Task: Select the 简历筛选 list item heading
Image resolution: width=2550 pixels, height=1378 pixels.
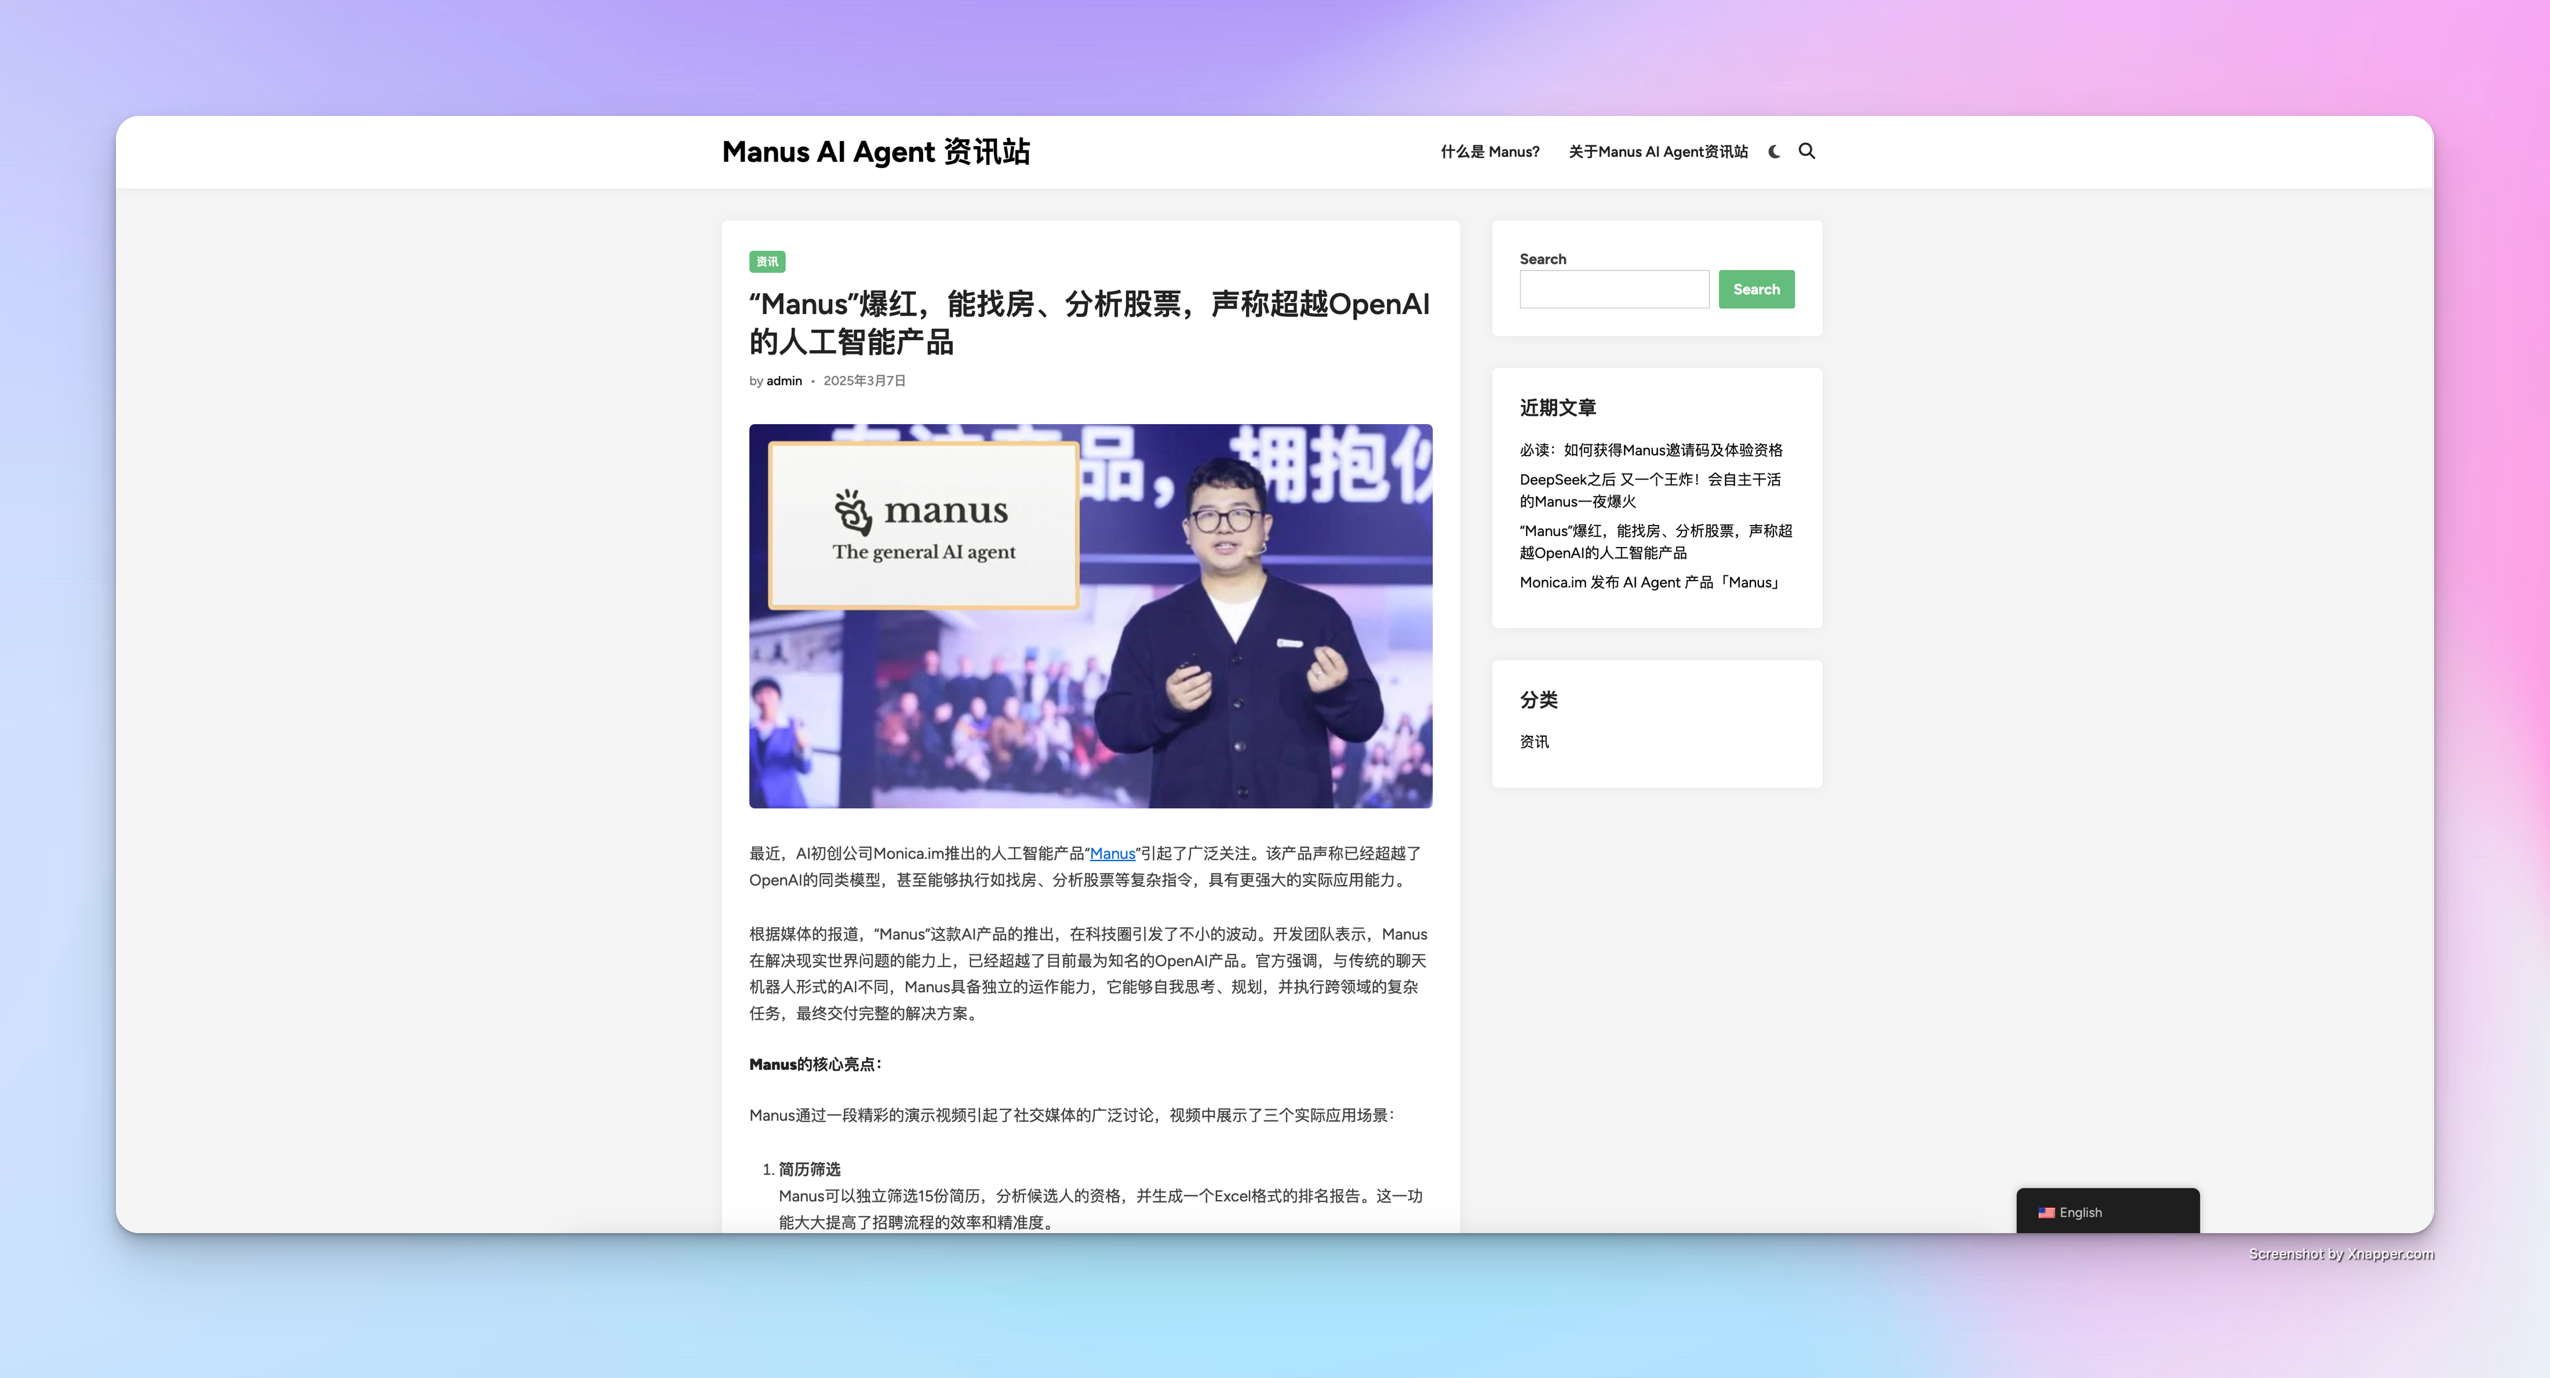Action: pyautogui.click(x=808, y=1170)
